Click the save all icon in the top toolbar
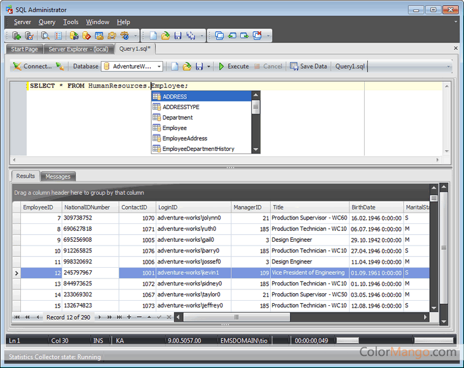464x368 pixels. tap(191, 36)
